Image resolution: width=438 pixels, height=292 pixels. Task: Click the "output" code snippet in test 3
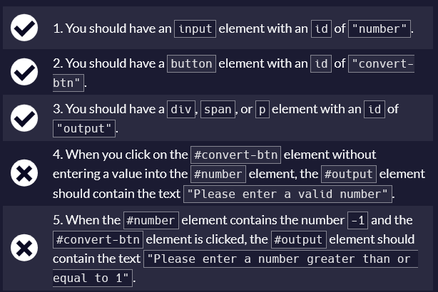point(84,128)
